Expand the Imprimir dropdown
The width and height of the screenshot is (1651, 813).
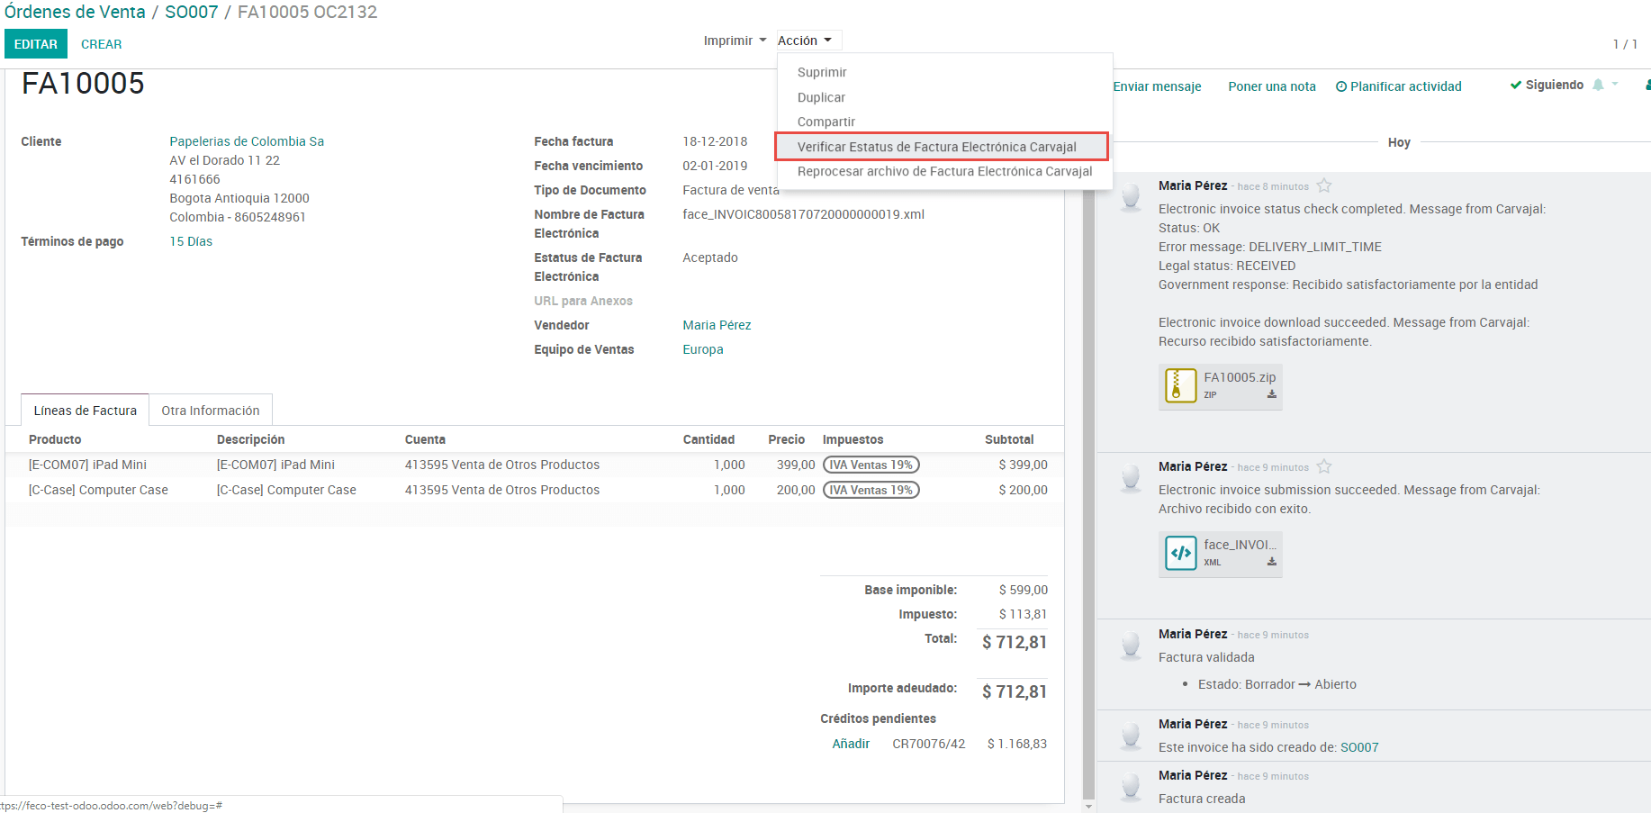[x=735, y=41]
